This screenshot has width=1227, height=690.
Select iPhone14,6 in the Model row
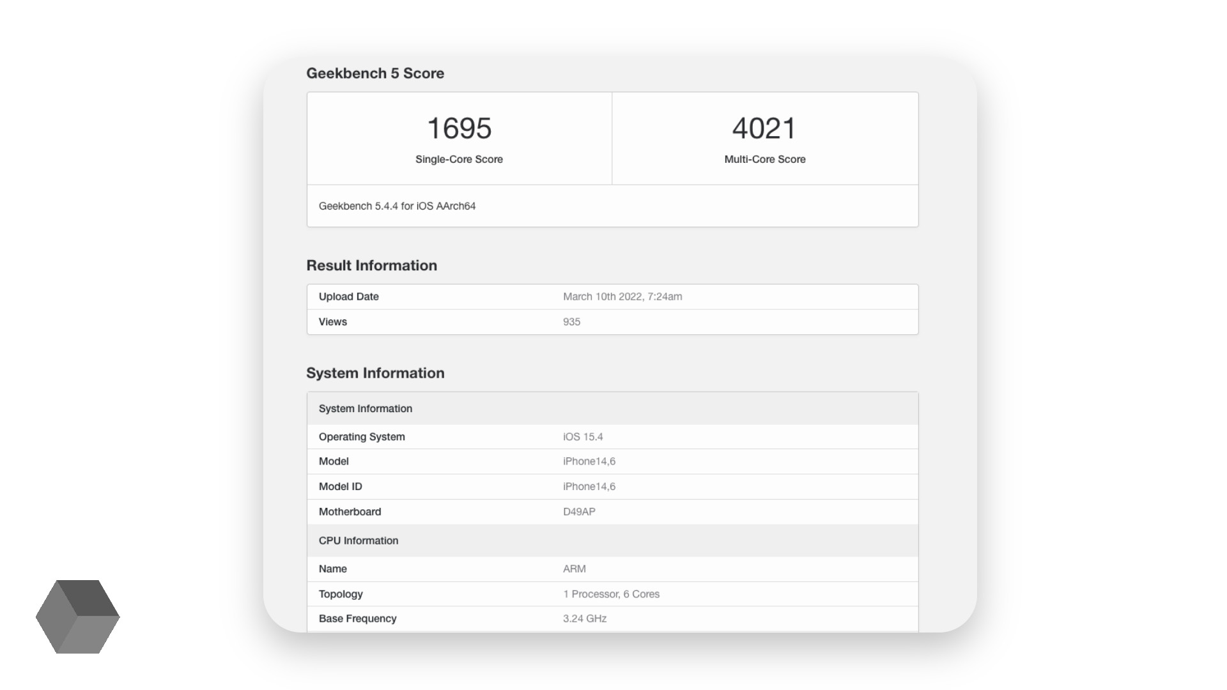click(589, 461)
